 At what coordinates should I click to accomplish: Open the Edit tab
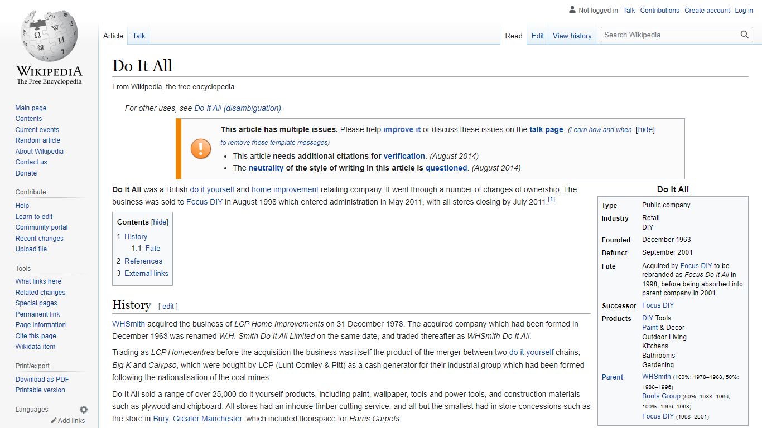538,36
